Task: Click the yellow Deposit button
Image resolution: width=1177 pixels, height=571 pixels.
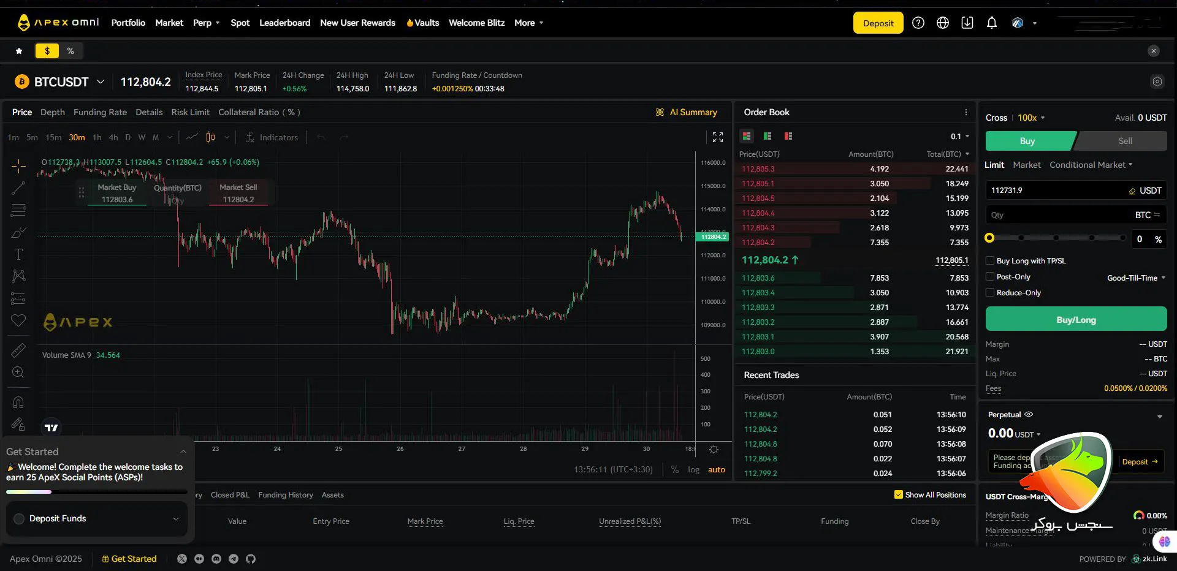Action: click(878, 23)
